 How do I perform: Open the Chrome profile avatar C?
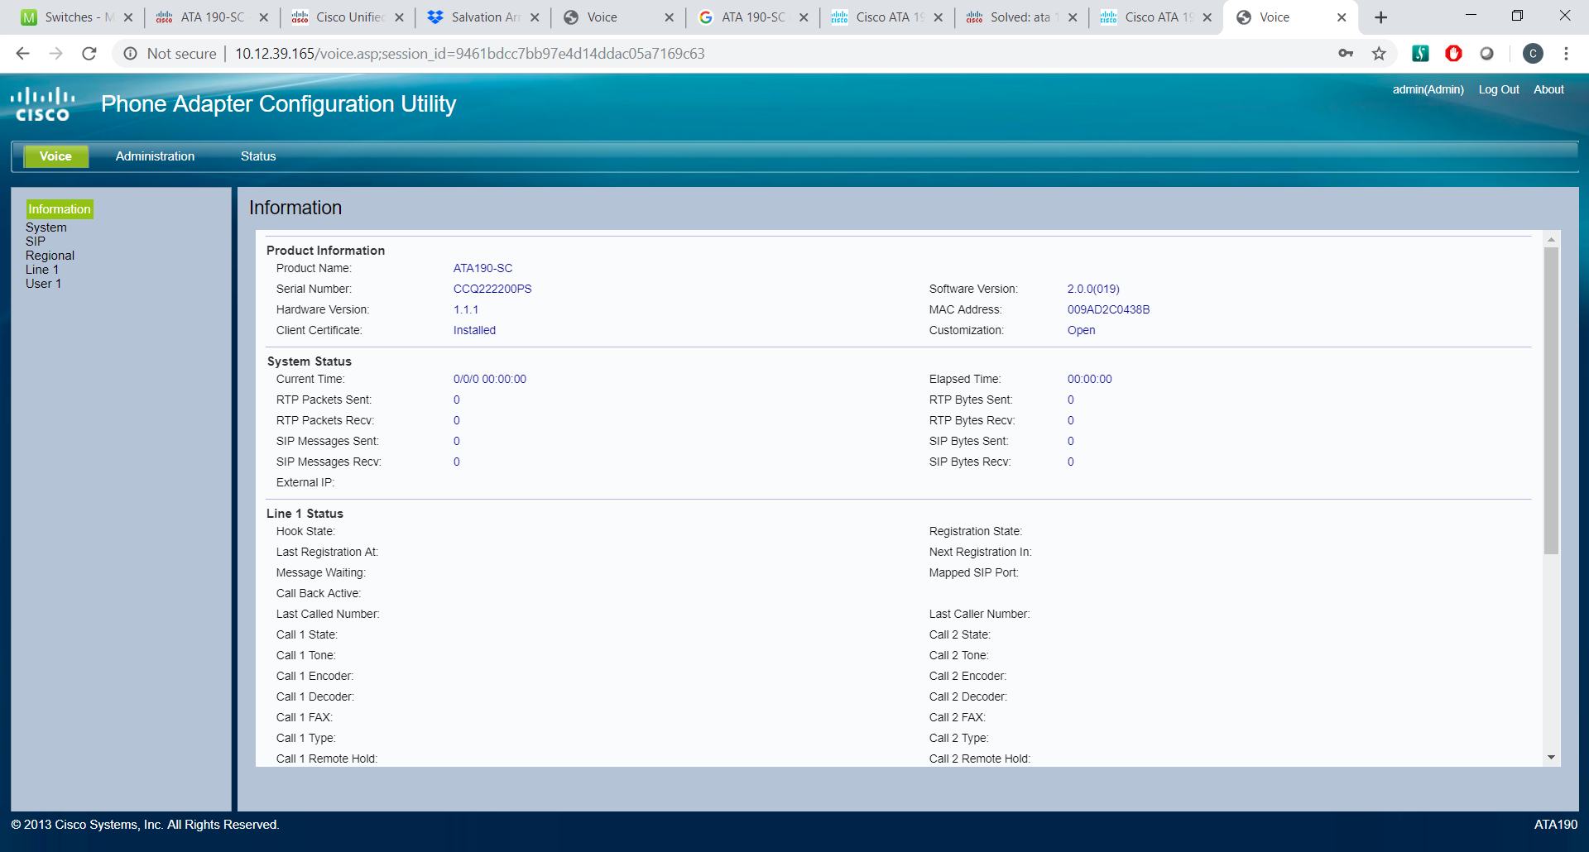point(1533,54)
